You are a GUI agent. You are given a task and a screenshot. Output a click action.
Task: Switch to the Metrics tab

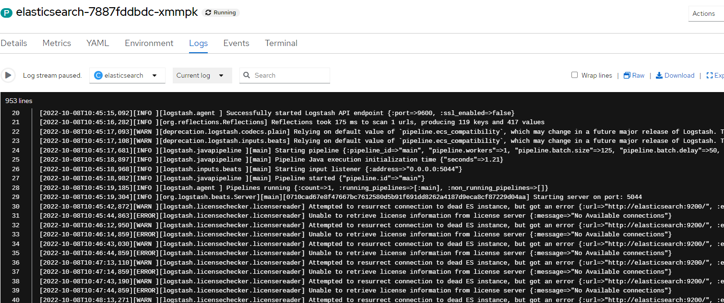[x=57, y=43]
